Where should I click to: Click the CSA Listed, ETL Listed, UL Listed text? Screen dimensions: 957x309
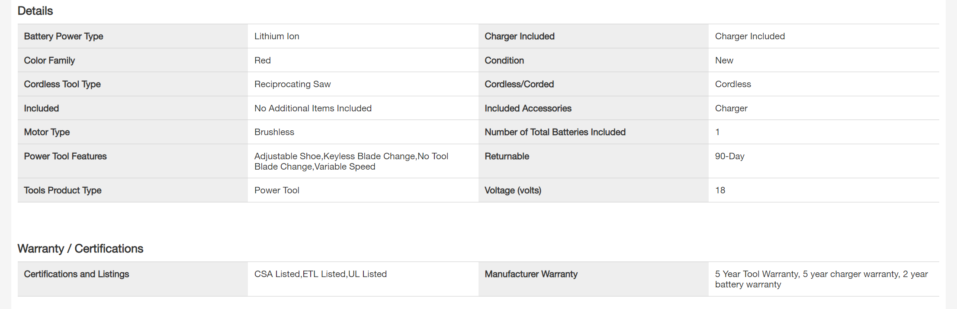321,274
